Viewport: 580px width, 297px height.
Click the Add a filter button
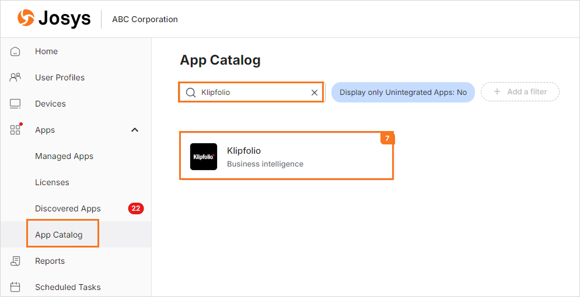[520, 92]
